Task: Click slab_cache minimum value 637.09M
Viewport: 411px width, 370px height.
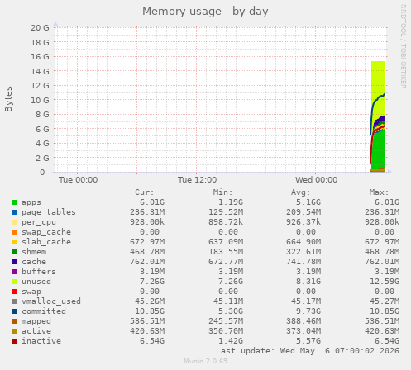Action: click(x=226, y=242)
